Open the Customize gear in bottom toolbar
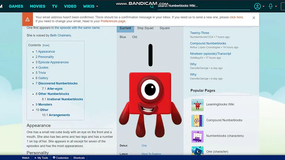Screen dimensions: 285x160 click(54, 158)
